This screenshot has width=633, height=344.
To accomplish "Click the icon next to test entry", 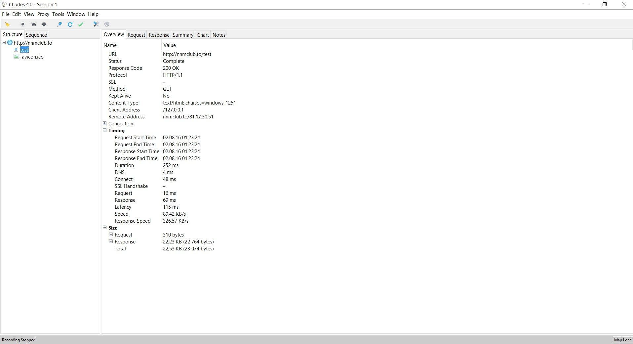I will tap(16, 50).
